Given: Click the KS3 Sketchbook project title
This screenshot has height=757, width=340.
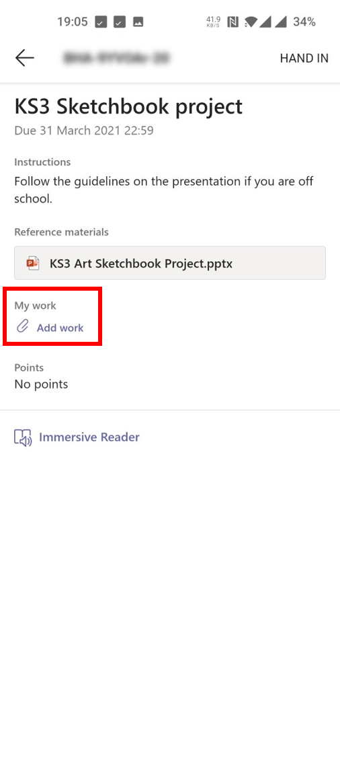Looking at the screenshot, I should [x=128, y=107].
